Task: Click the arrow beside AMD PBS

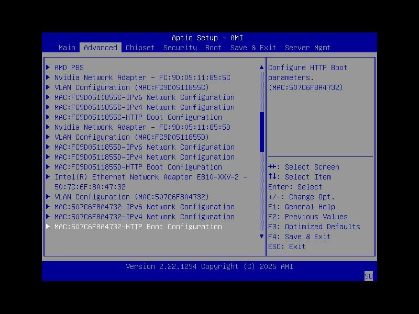Action: 48,68
